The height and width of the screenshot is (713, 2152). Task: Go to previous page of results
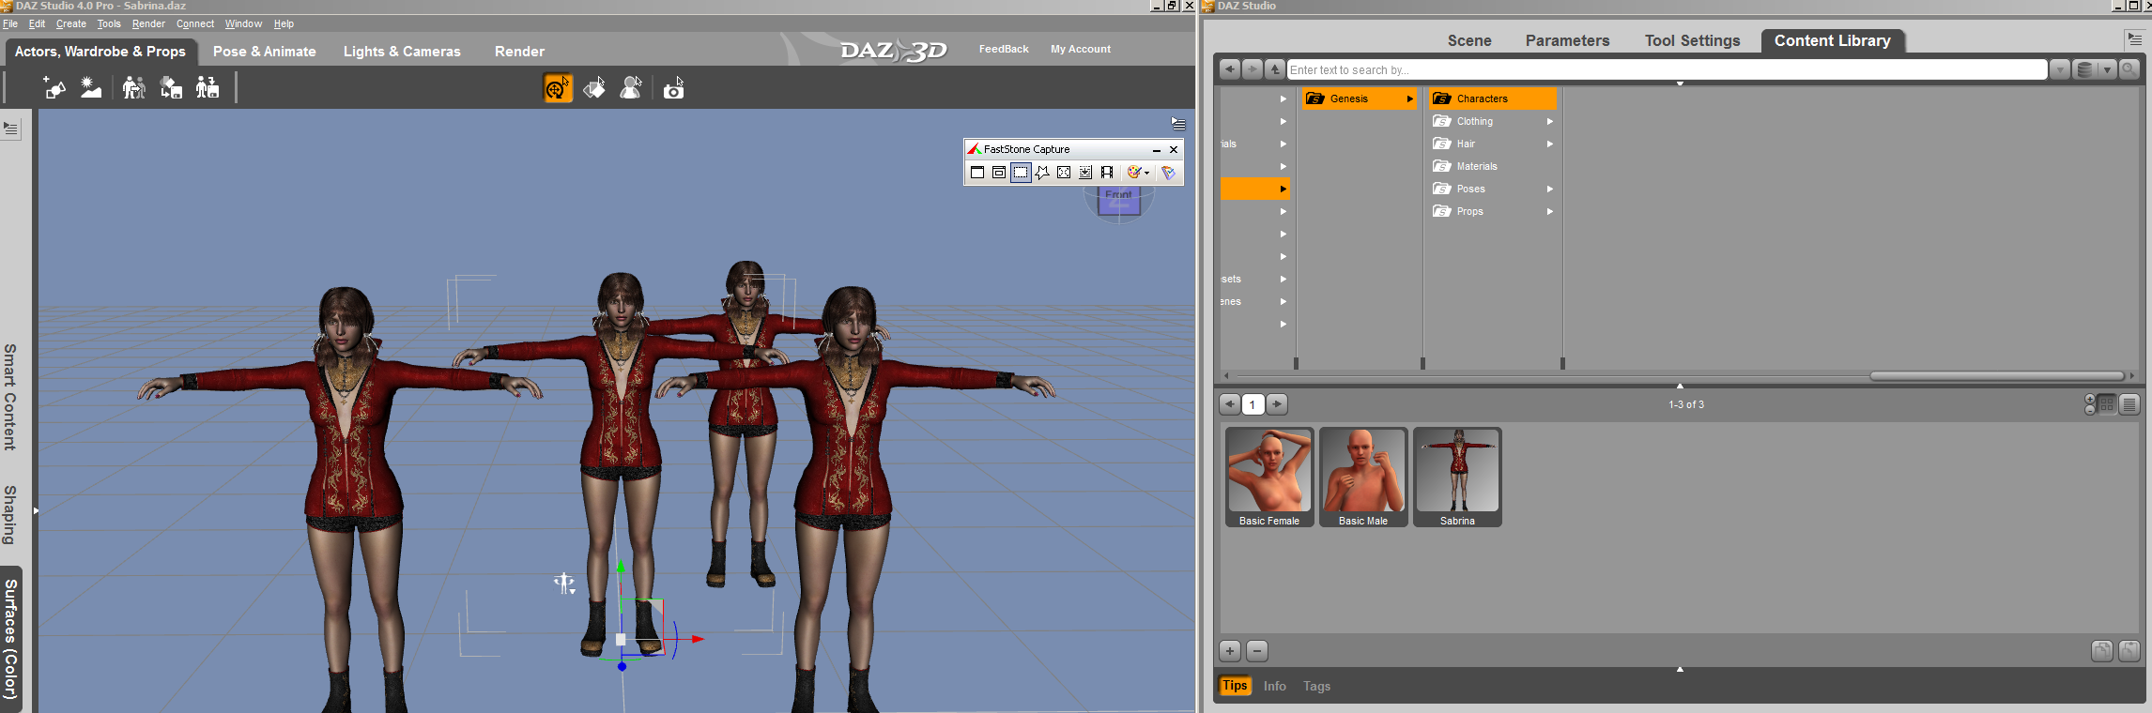coord(1230,404)
